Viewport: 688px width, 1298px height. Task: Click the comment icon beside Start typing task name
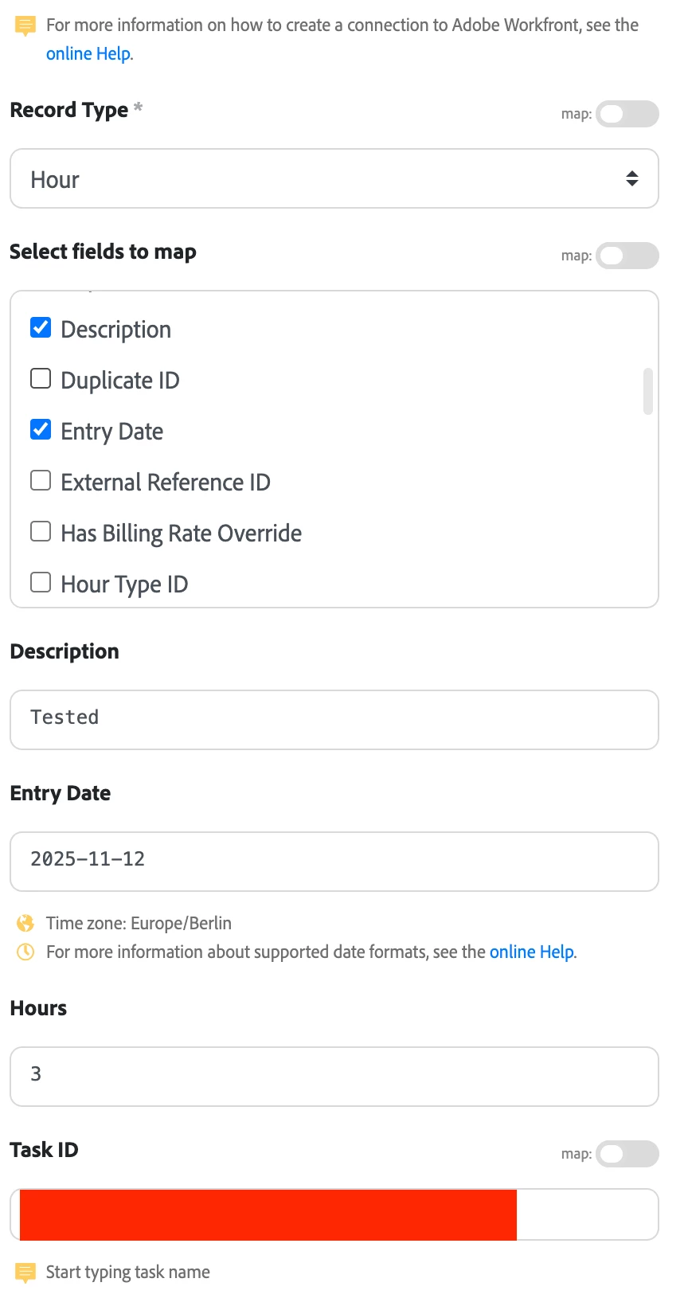(x=25, y=1272)
